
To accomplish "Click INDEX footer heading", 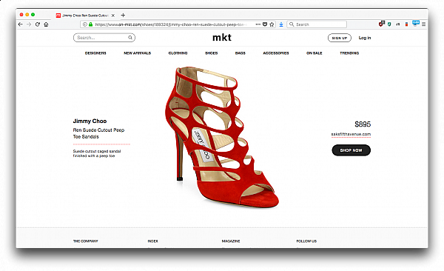I will [x=153, y=241].
